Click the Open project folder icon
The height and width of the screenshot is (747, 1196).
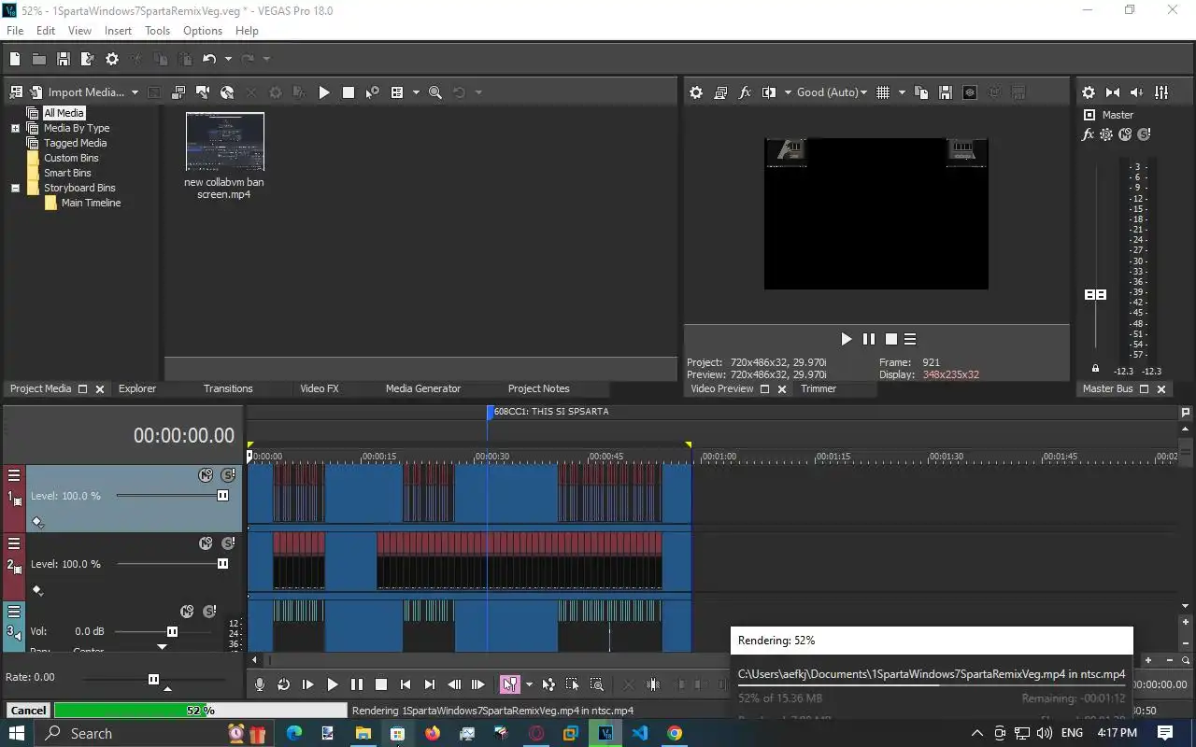[x=39, y=59]
